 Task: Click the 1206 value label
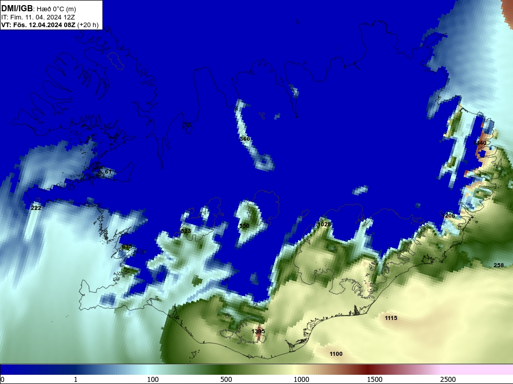click(x=448, y=216)
